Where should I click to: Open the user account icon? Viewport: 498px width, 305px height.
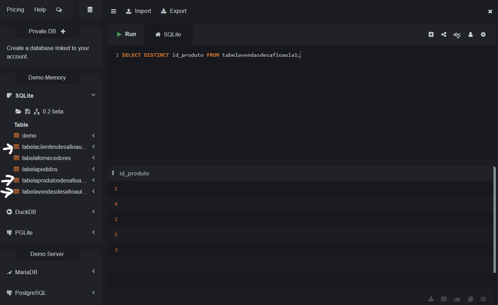(x=470, y=34)
